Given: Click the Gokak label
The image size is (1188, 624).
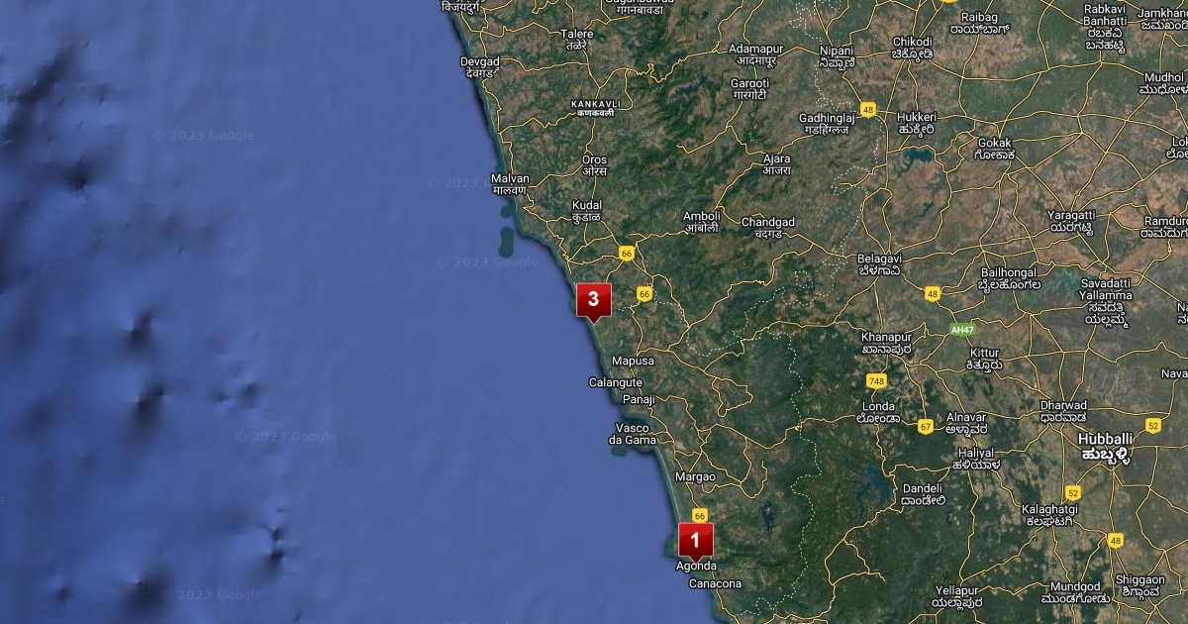Looking at the screenshot, I should (994, 149).
